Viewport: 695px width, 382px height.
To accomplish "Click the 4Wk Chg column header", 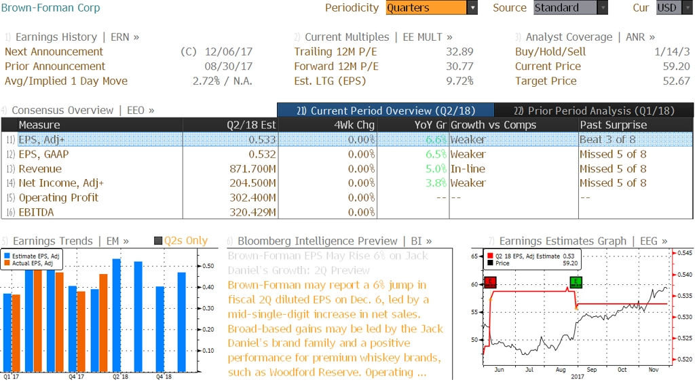I will click(x=328, y=125).
